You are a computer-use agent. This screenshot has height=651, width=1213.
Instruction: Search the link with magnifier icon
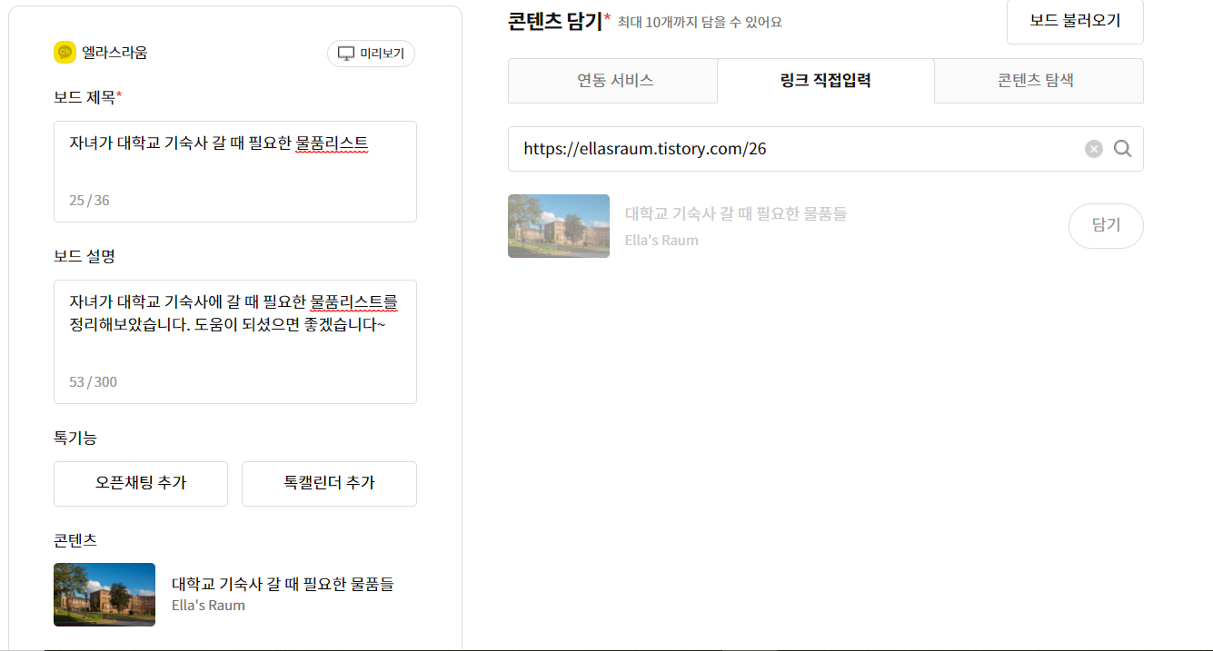click(1123, 149)
